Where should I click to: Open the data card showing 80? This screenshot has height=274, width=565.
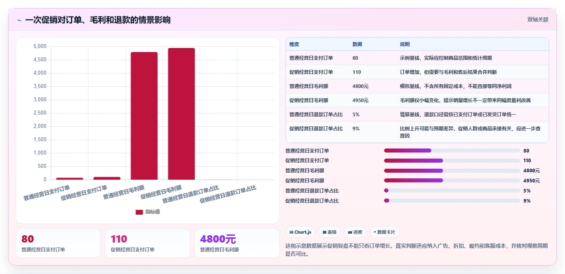point(58,243)
